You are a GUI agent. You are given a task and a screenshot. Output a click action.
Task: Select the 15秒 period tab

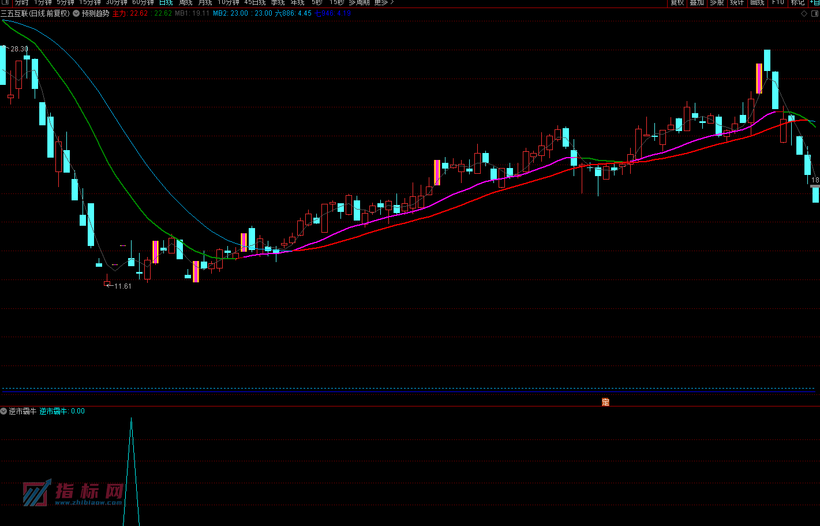[337, 3]
